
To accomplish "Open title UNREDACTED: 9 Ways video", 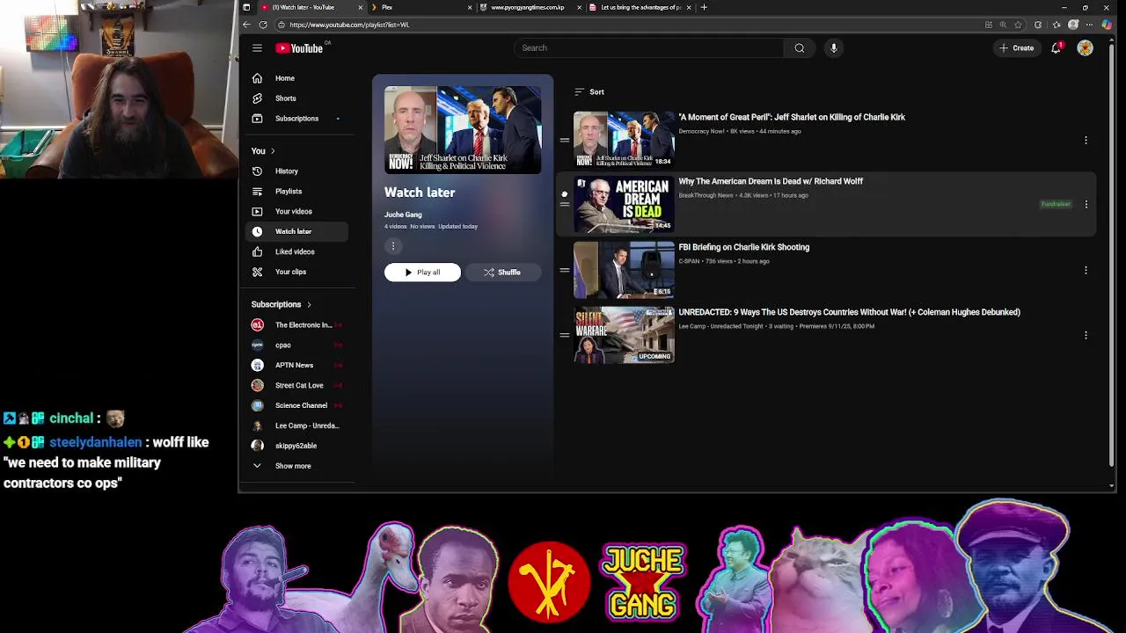I will (x=850, y=312).
